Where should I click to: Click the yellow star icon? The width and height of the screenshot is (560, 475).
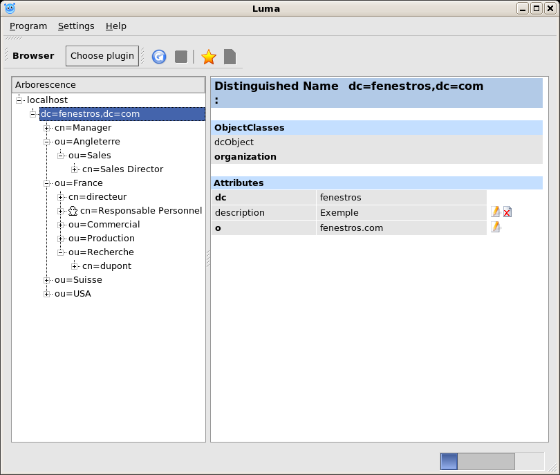coord(209,57)
